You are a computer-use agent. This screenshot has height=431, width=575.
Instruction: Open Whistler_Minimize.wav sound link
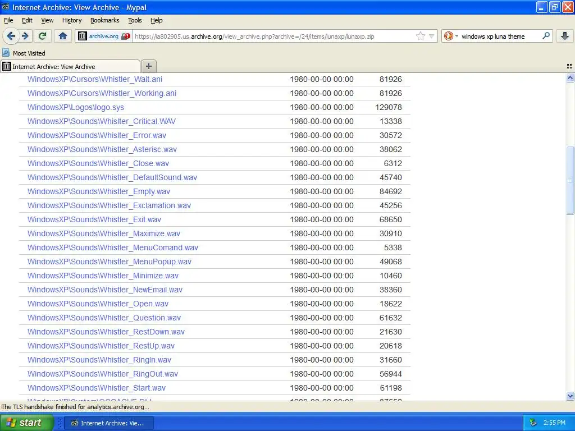coord(103,276)
